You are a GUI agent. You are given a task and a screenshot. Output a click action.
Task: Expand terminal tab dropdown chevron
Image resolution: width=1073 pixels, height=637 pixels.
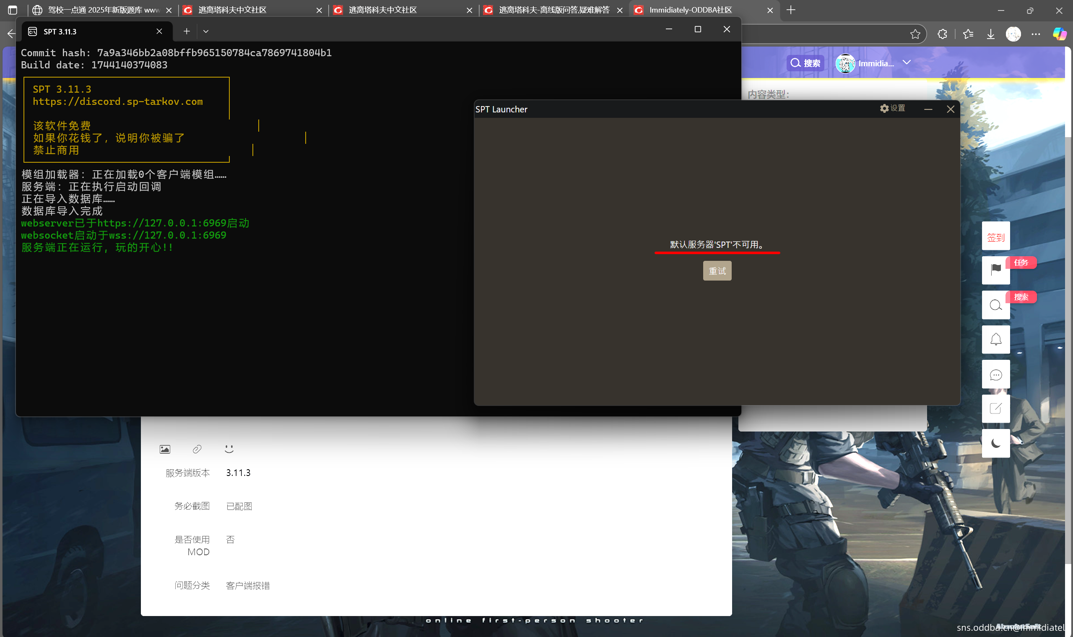[x=206, y=31]
